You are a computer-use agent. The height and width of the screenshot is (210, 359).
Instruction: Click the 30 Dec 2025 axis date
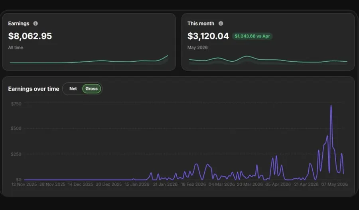[x=109, y=184]
